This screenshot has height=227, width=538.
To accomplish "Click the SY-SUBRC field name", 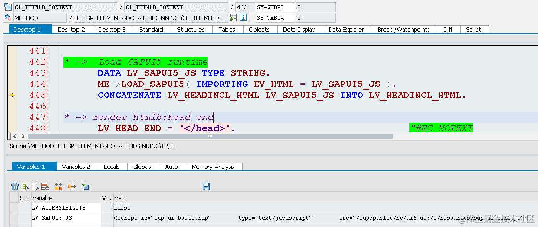I will pos(275,7).
